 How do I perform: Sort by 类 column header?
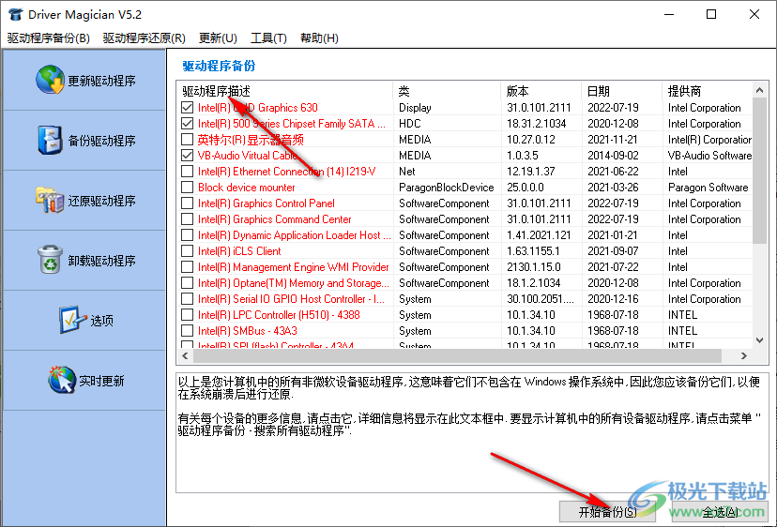[x=447, y=91]
